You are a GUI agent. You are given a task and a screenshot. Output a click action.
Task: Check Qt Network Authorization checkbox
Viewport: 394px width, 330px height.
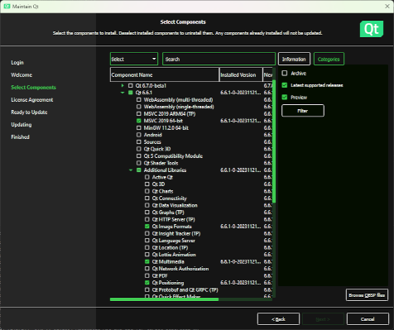(x=147, y=269)
